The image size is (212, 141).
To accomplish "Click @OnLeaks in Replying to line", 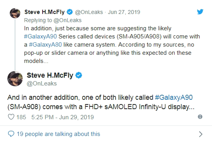I will (68, 20).
